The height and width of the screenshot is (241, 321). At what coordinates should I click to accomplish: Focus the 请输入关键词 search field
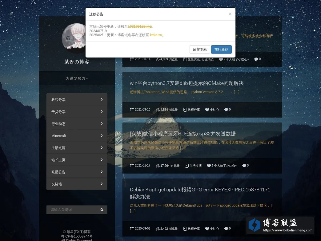click(72, 210)
